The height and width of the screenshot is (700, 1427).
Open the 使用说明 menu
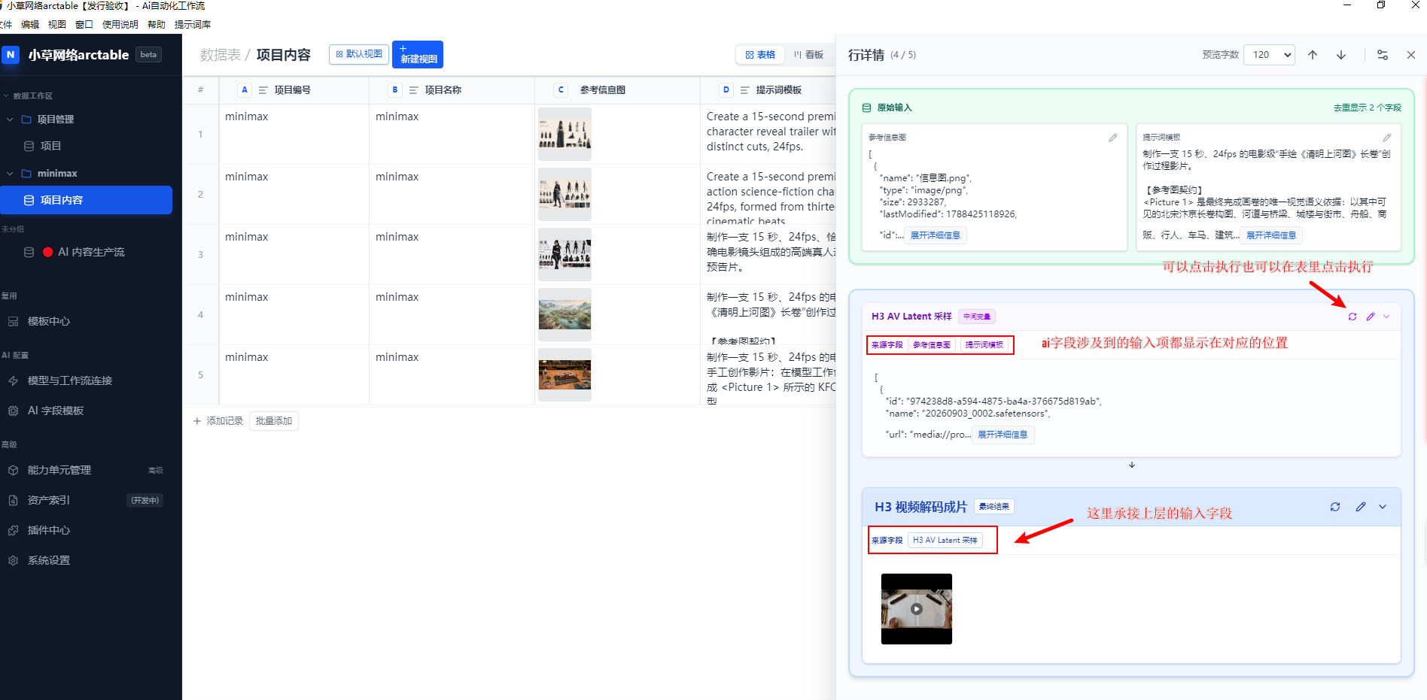click(120, 25)
